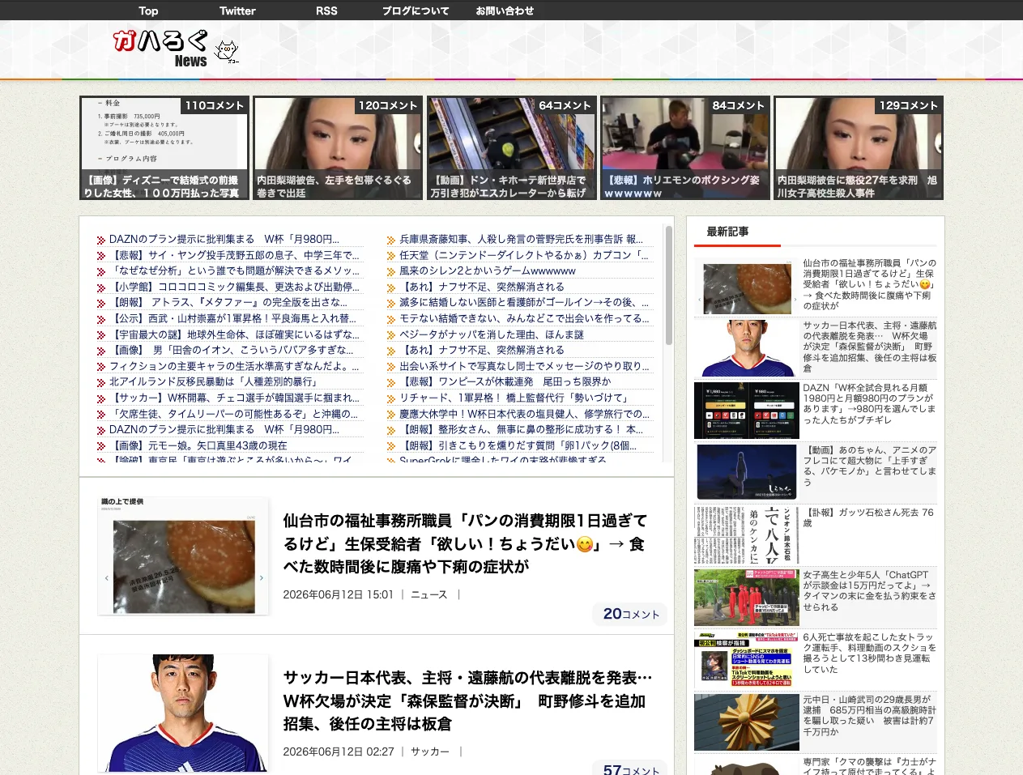Open 【朗報】整形女さん、無事に鼻の整形 headline
The height and width of the screenshot is (775, 1023).
(x=520, y=429)
